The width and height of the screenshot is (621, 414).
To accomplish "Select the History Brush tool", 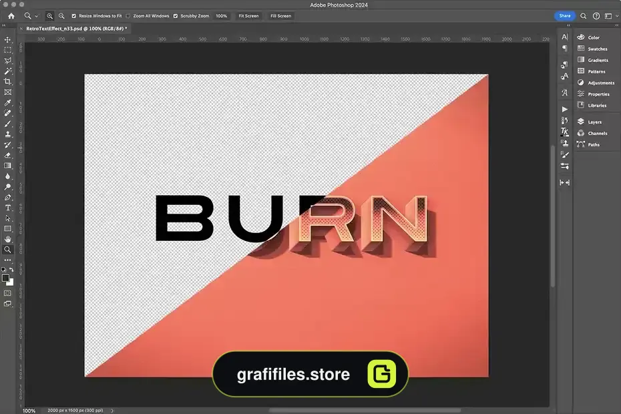I will pos(7,145).
